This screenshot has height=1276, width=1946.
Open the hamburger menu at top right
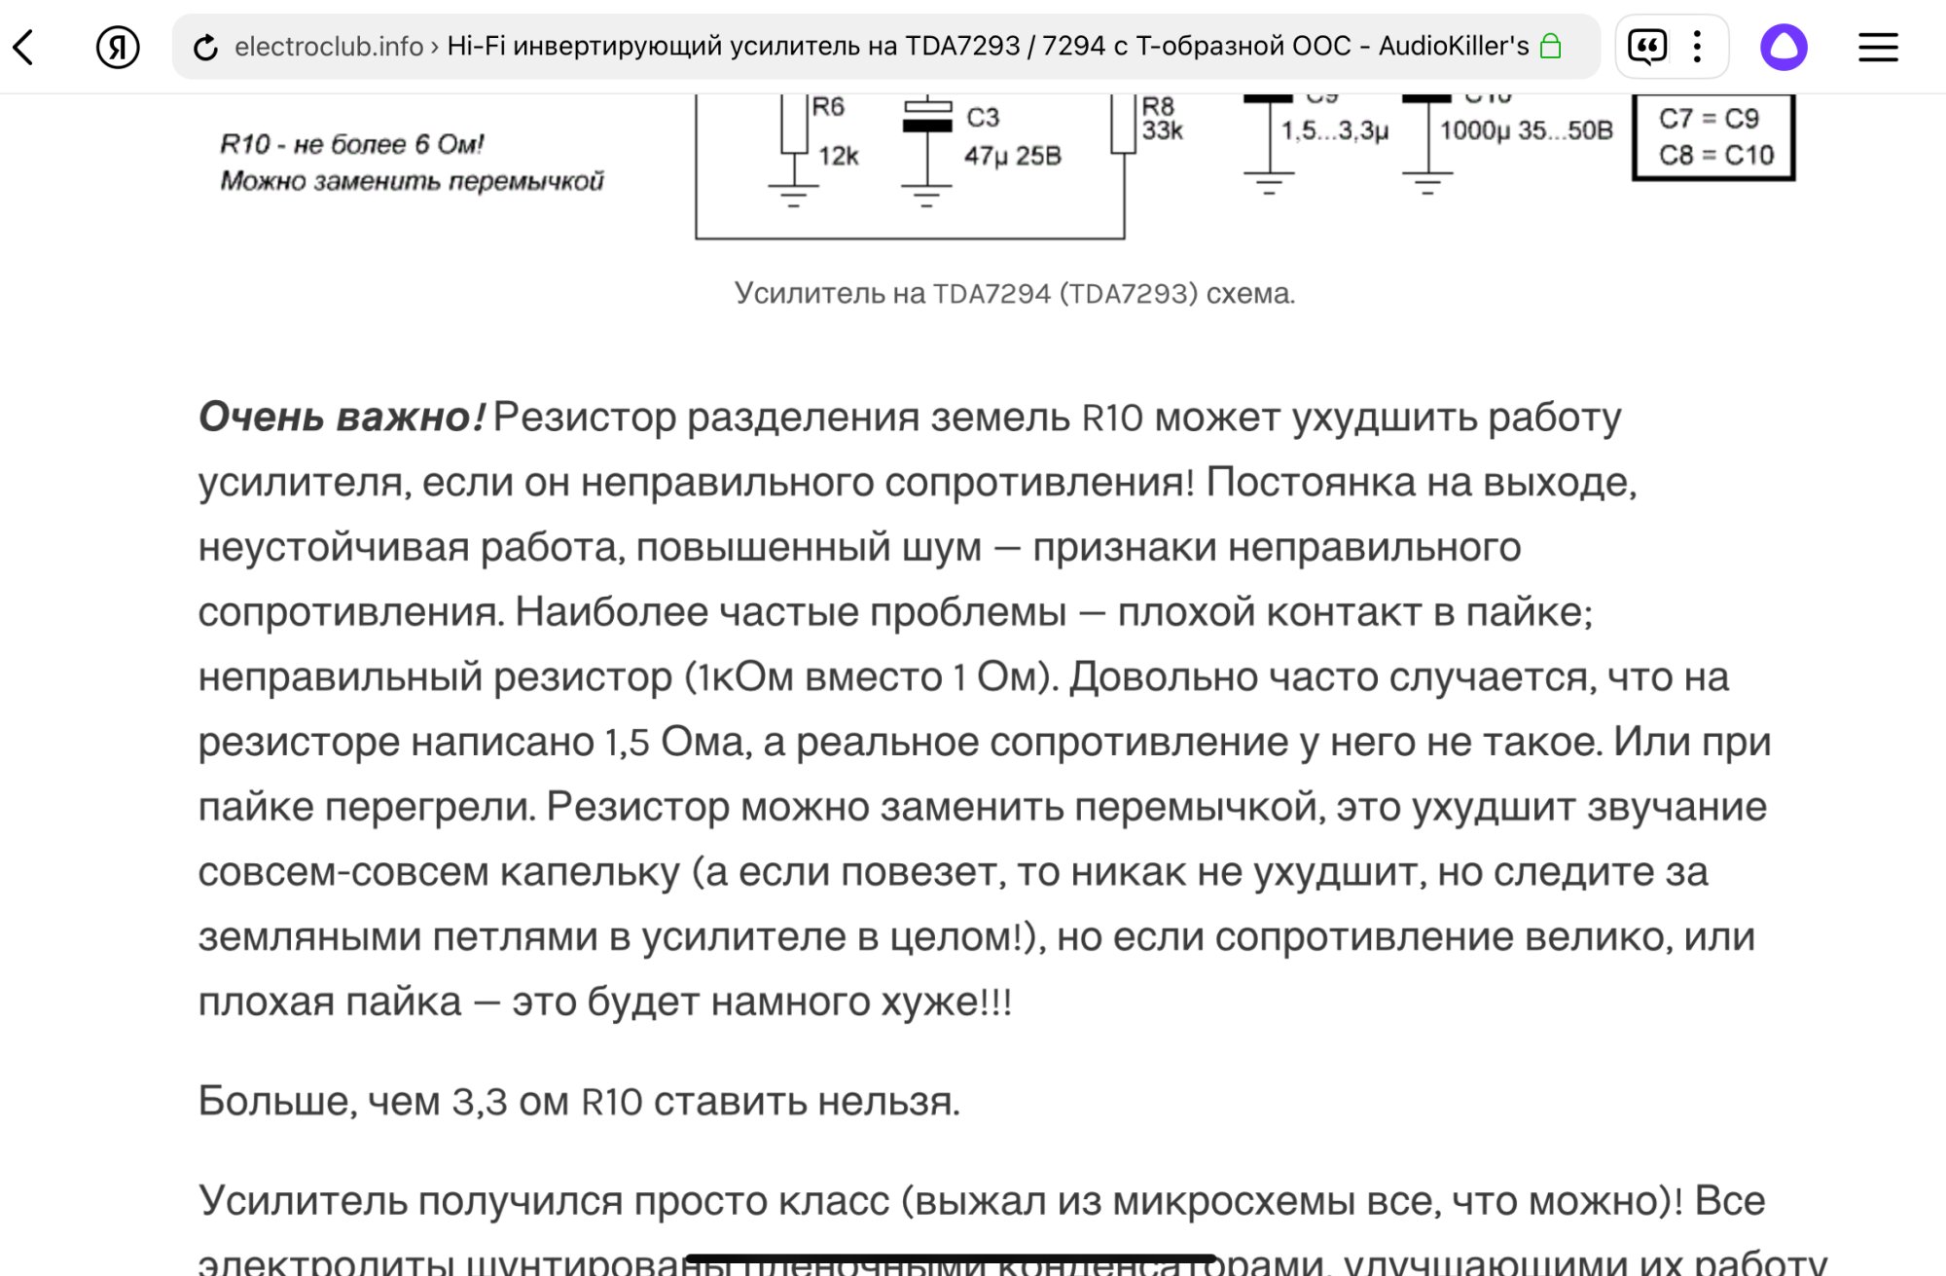point(1878,47)
